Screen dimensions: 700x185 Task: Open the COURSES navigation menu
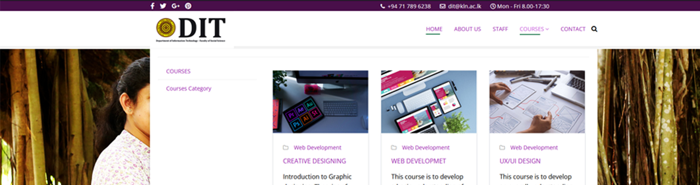pos(531,29)
